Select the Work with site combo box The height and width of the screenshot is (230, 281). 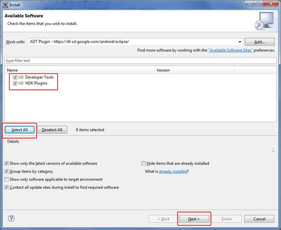pyautogui.click(x=135, y=42)
